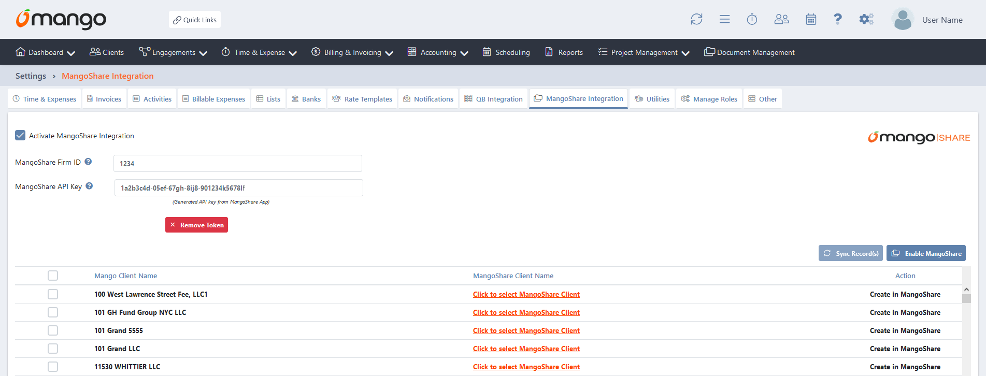
Task: Open the hamburger list menu icon
Action: tap(724, 19)
